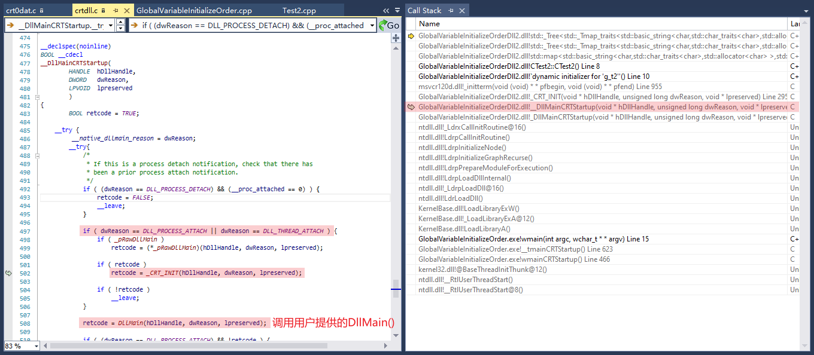Image resolution: width=814 pixels, height=355 pixels.
Task: Click the Language column header
Action: pyautogui.click(x=794, y=24)
